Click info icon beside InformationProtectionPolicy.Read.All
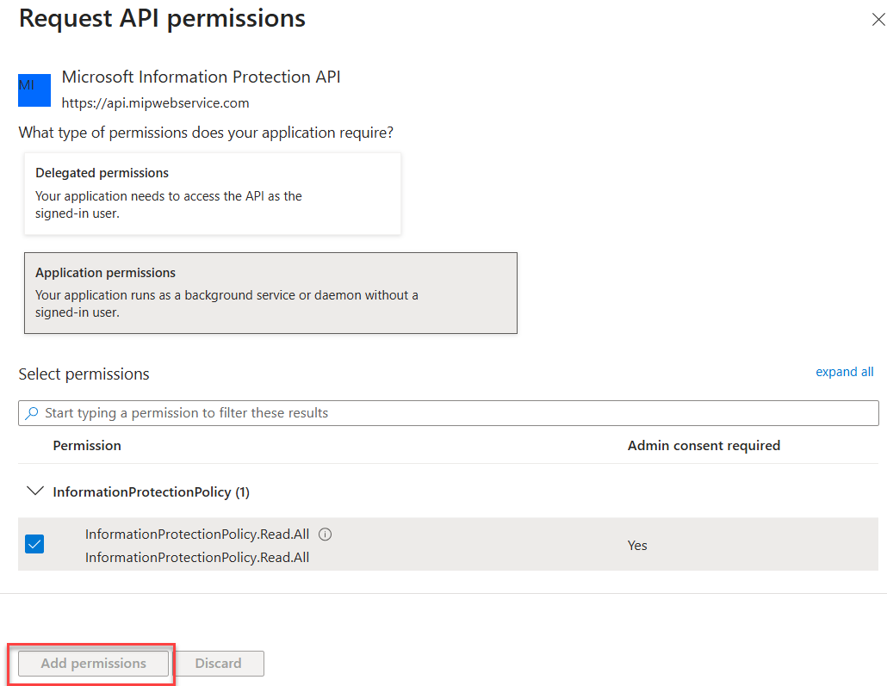The image size is (887, 686). [325, 535]
